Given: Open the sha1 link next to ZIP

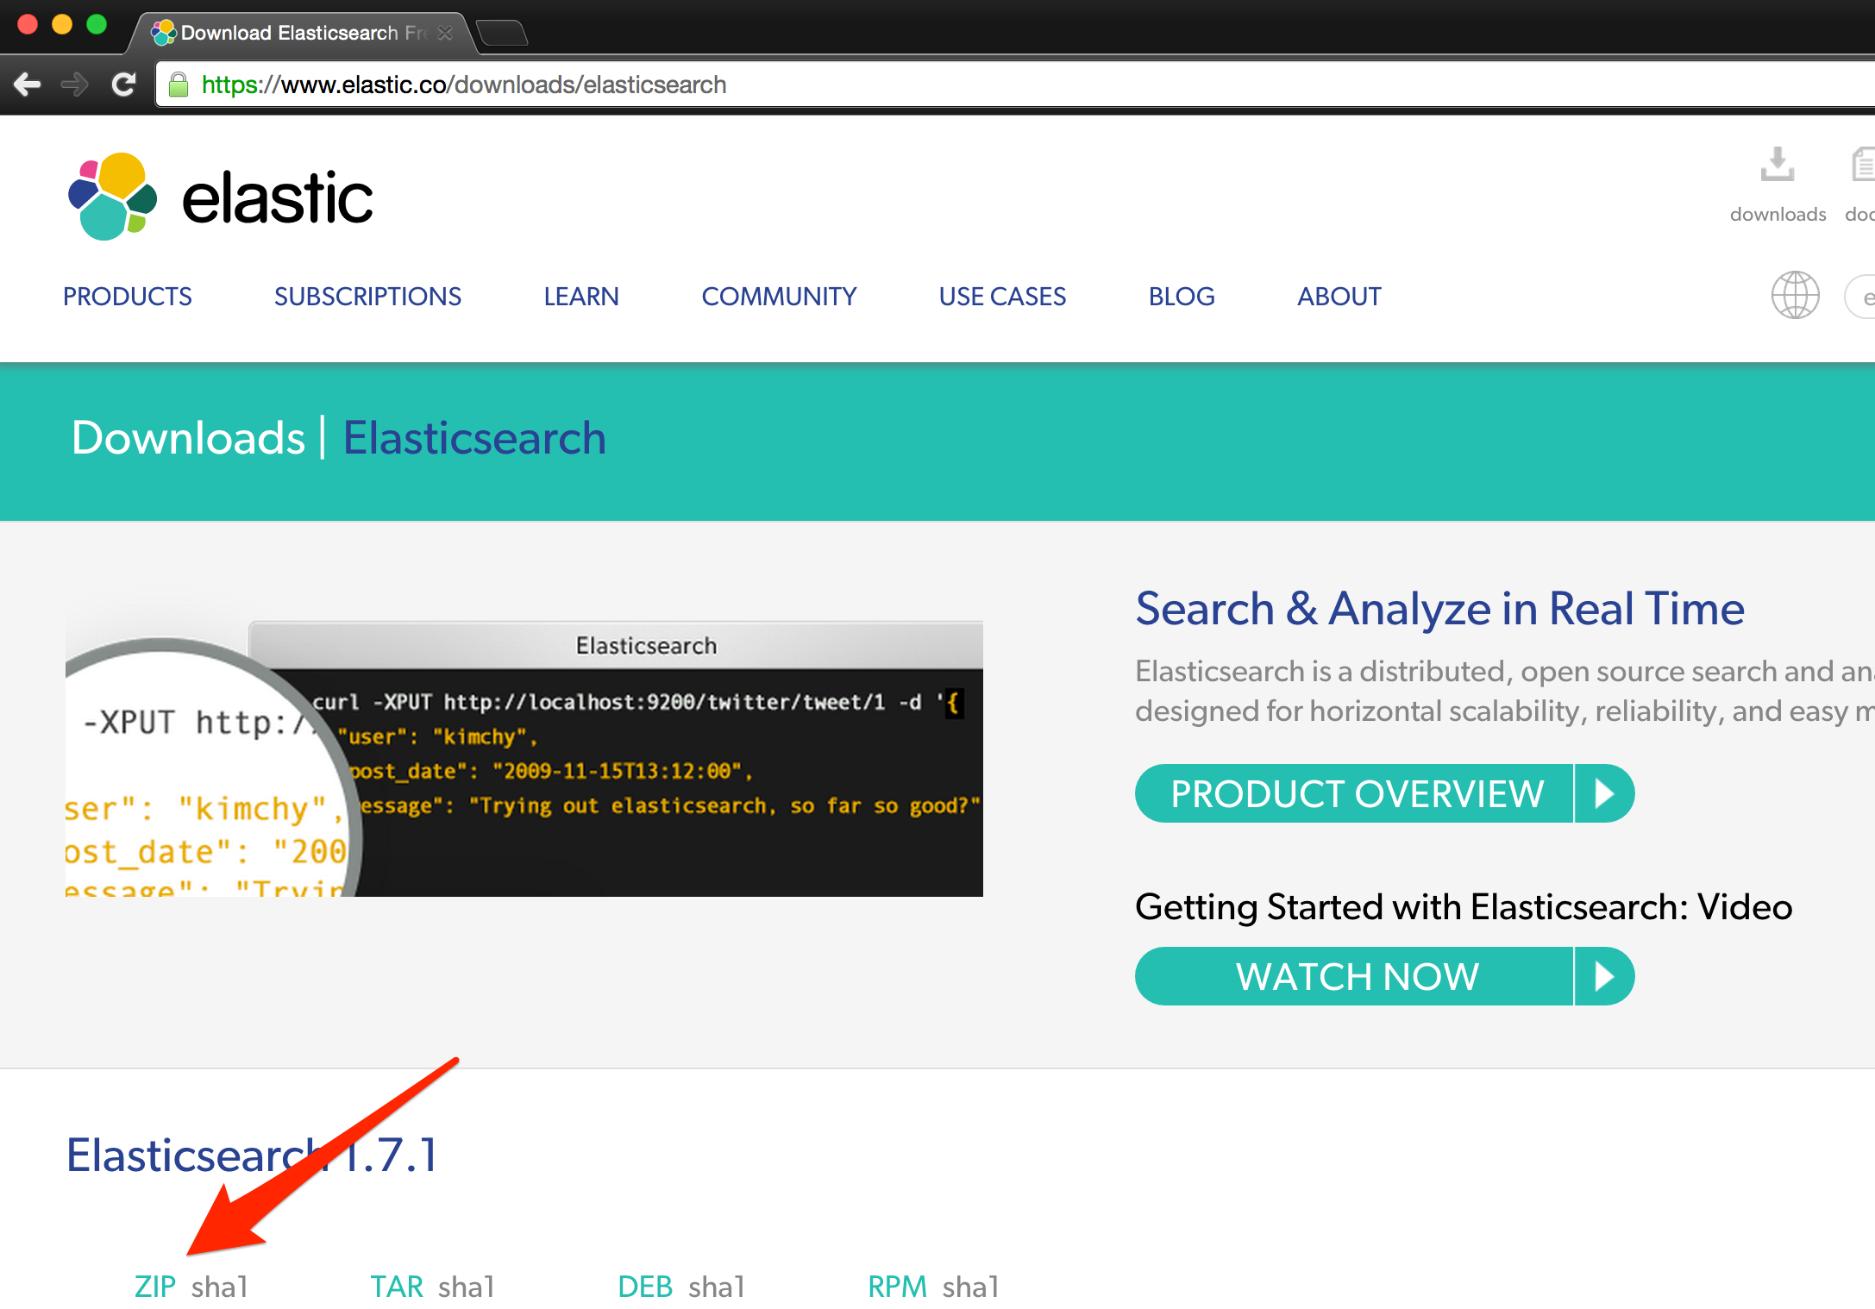Looking at the screenshot, I should pos(220,1287).
